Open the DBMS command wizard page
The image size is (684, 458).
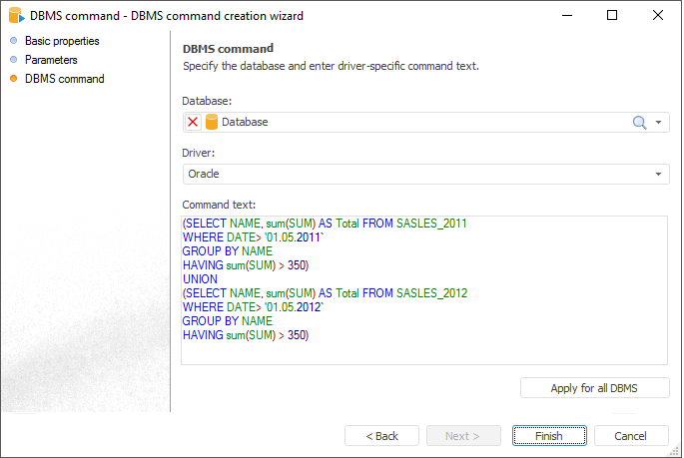point(64,79)
